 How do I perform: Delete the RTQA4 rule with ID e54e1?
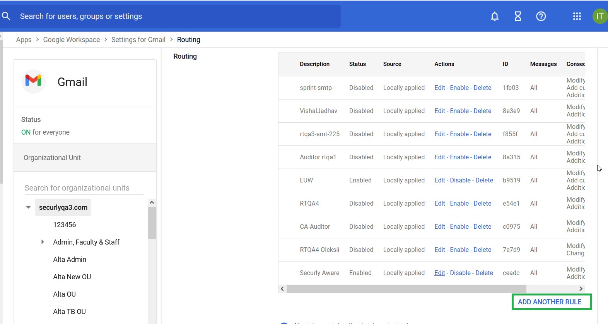(x=482, y=204)
